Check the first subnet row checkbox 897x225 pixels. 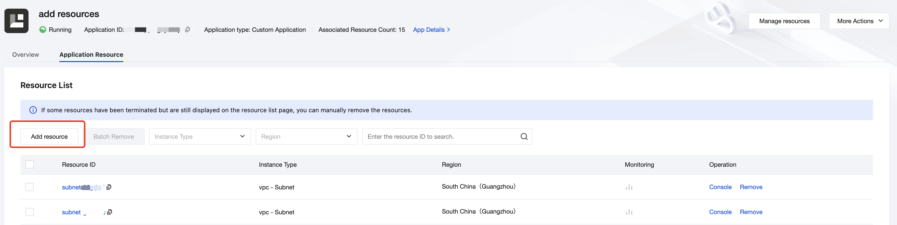click(x=30, y=187)
